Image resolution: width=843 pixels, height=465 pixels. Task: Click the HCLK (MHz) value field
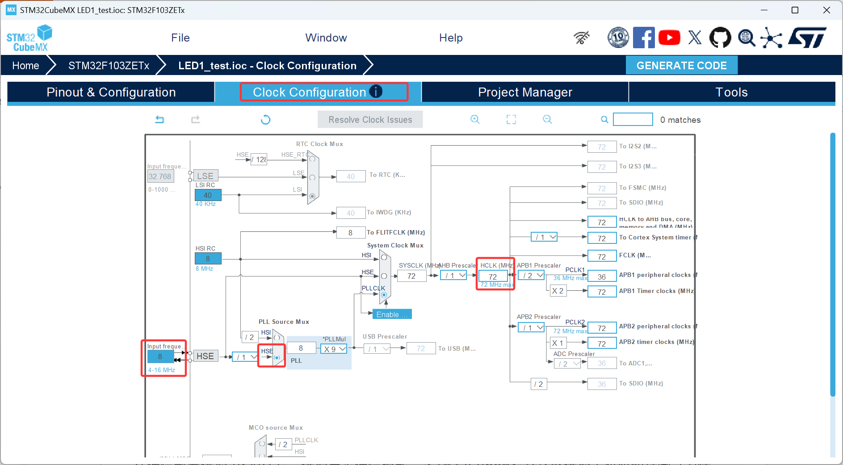(x=493, y=276)
